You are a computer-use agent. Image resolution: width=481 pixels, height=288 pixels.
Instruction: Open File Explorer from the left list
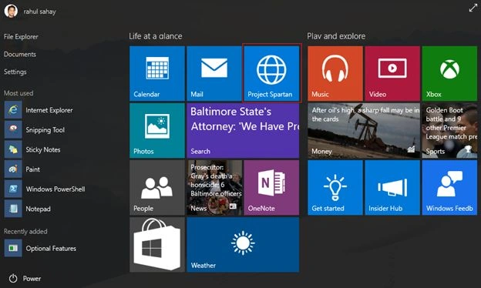(21, 36)
